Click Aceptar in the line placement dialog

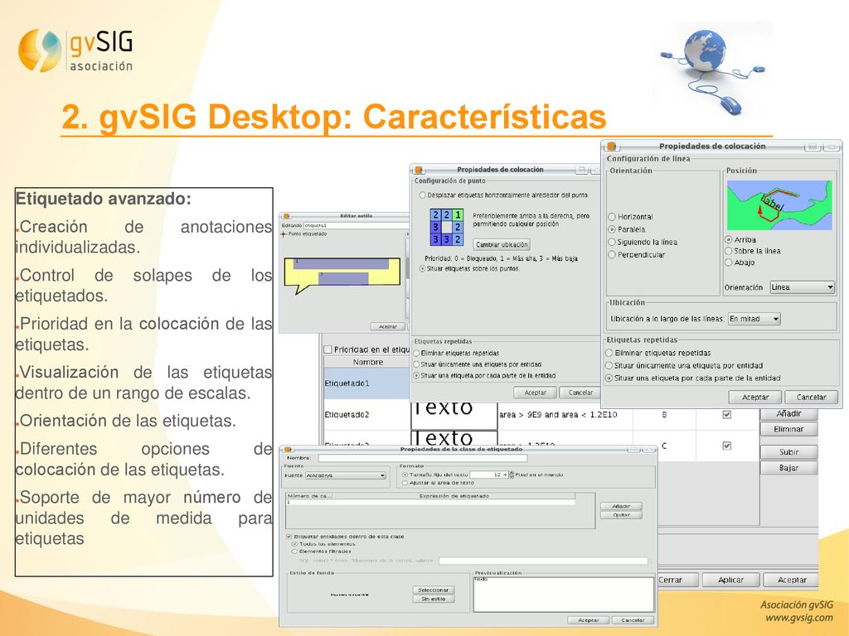(x=755, y=397)
